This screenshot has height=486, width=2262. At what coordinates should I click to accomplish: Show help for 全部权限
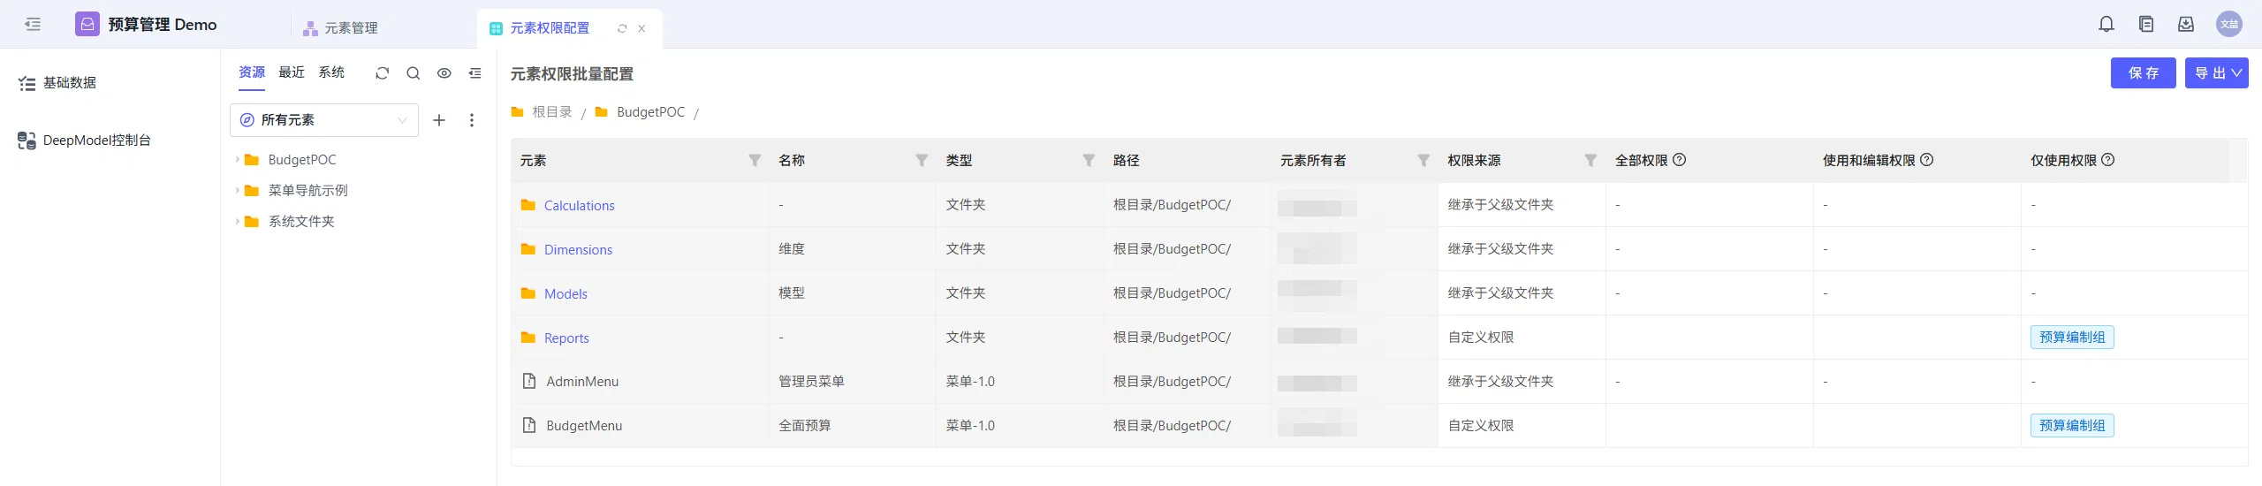(1680, 160)
